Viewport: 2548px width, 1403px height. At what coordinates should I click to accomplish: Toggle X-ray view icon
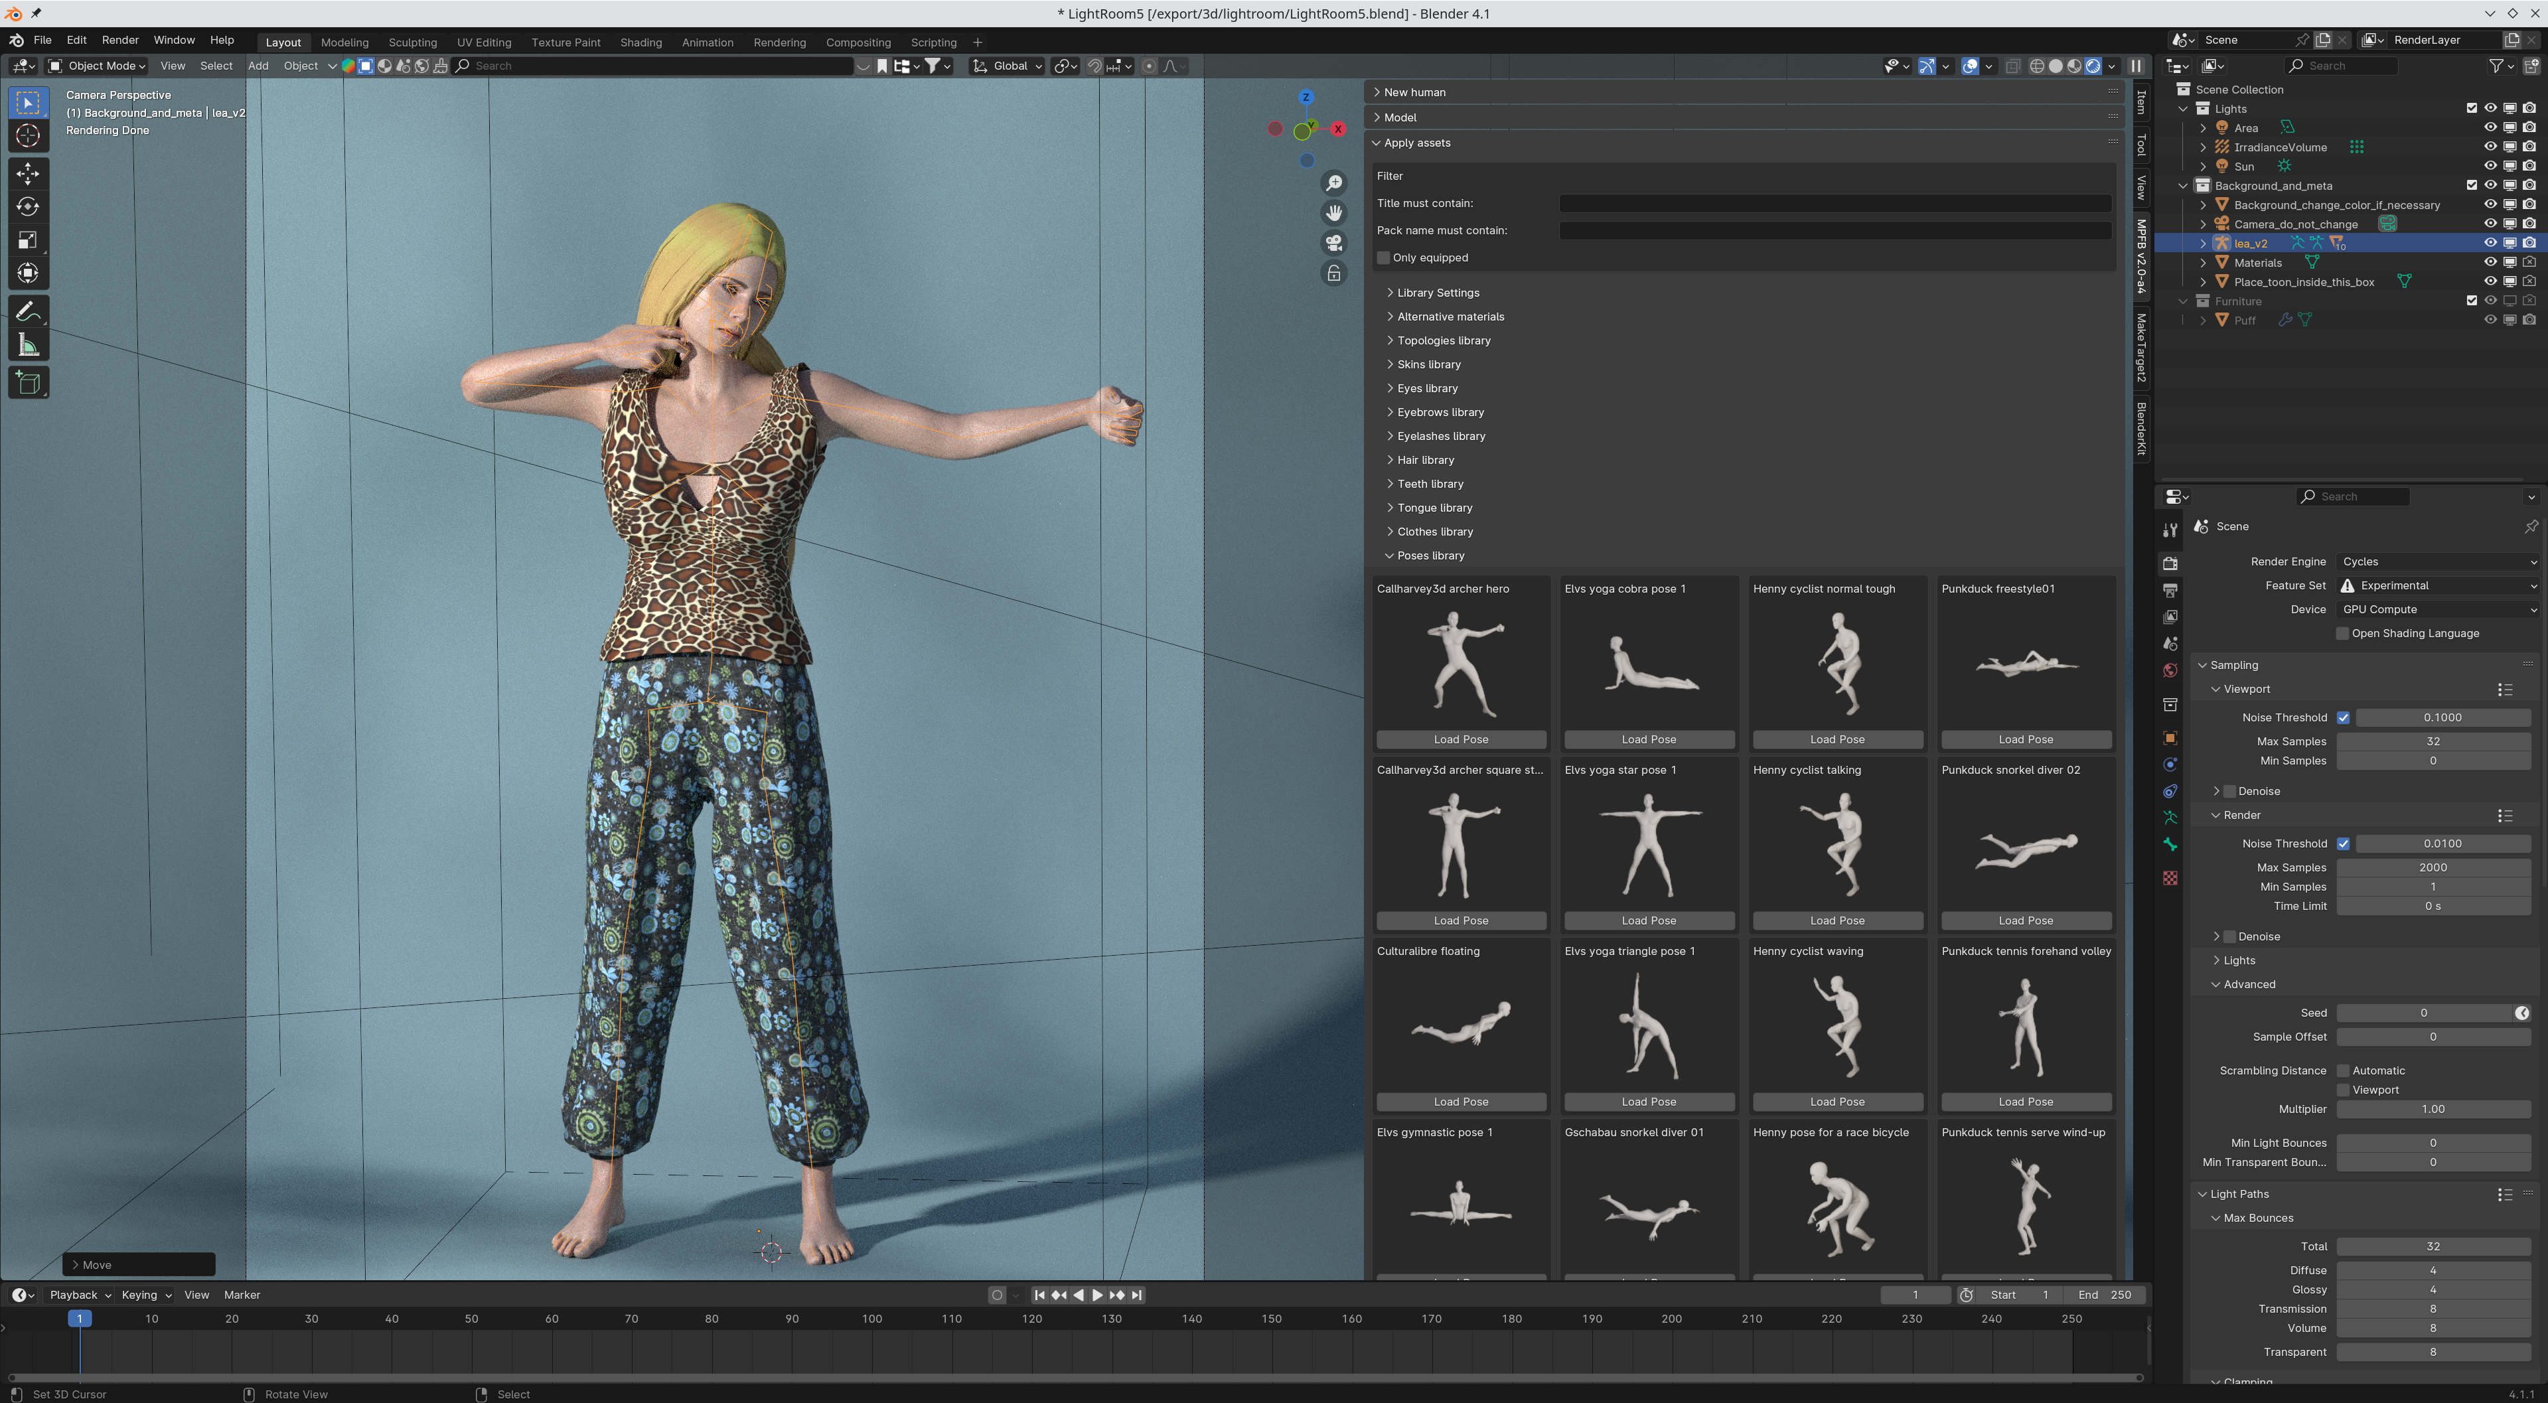click(x=2012, y=66)
